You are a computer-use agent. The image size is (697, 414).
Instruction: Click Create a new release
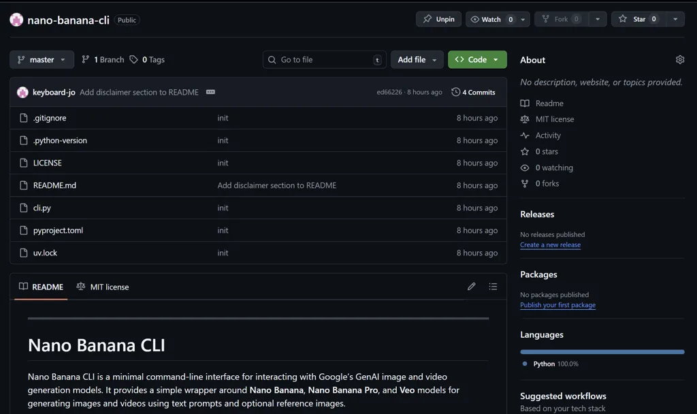click(550, 244)
